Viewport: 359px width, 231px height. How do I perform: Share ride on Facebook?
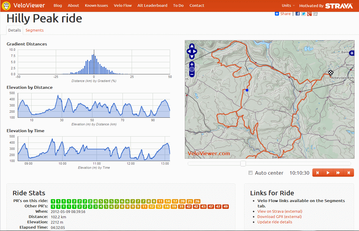click(x=298, y=14)
